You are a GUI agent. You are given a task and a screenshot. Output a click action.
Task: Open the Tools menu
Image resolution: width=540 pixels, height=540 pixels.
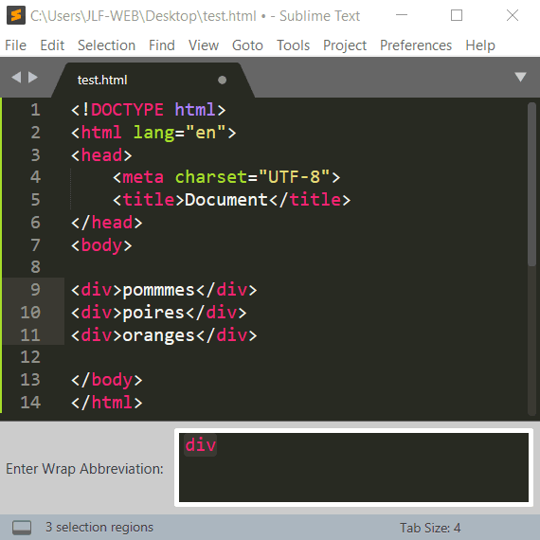point(293,45)
